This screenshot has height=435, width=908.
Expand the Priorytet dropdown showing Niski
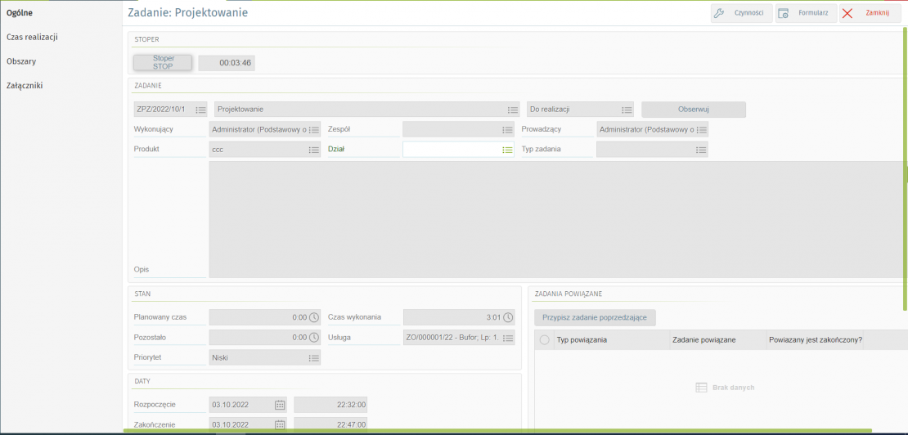313,357
